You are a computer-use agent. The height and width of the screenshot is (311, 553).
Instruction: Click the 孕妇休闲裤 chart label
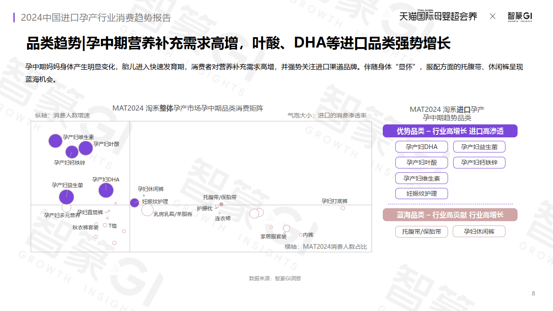coord(151,189)
